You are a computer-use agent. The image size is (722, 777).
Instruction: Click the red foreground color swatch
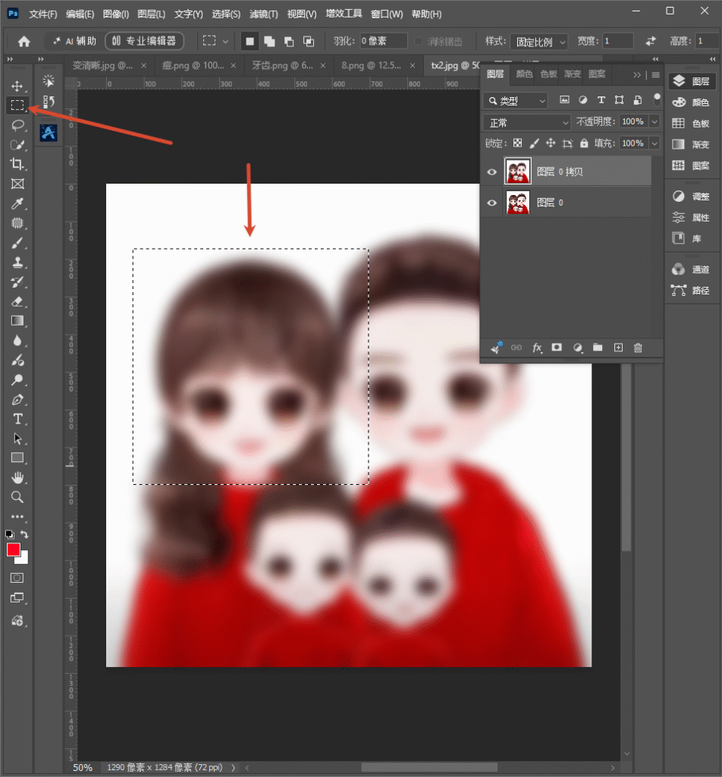[x=14, y=549]
